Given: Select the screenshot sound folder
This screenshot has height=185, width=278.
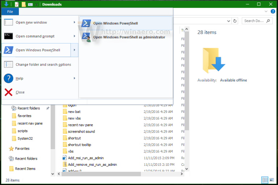Looking at the screenshot, I should click(81, 131).
